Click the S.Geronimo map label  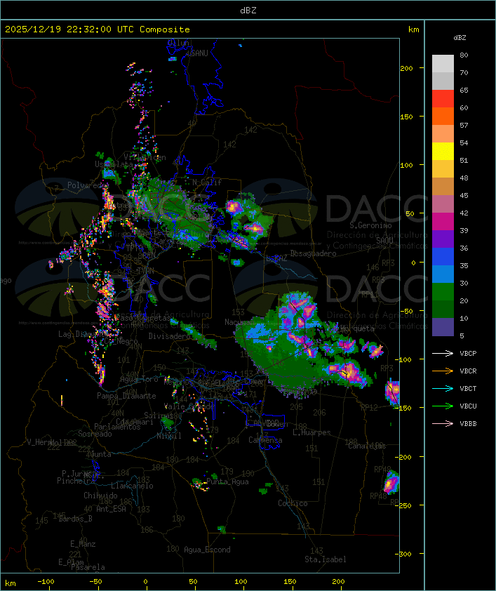click(x=370, y=225)
